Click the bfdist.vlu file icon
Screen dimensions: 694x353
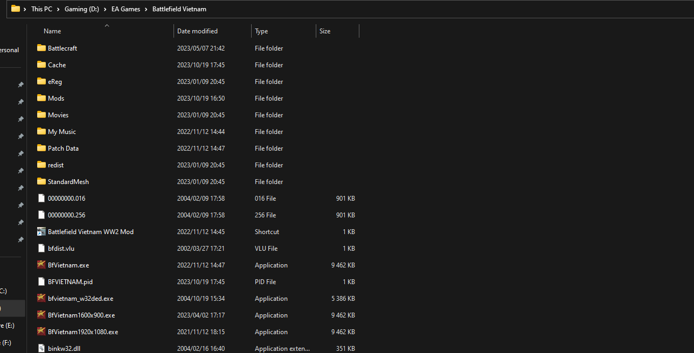click(x=41, y=248)
